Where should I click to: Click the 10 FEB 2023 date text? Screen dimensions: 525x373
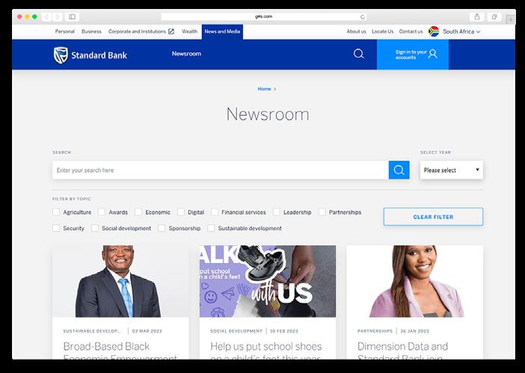coord(284,331)
